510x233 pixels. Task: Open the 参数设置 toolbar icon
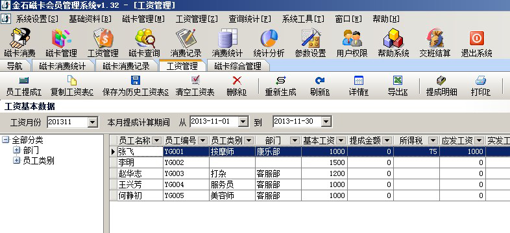pyautogui.click(x=311, y=43)
